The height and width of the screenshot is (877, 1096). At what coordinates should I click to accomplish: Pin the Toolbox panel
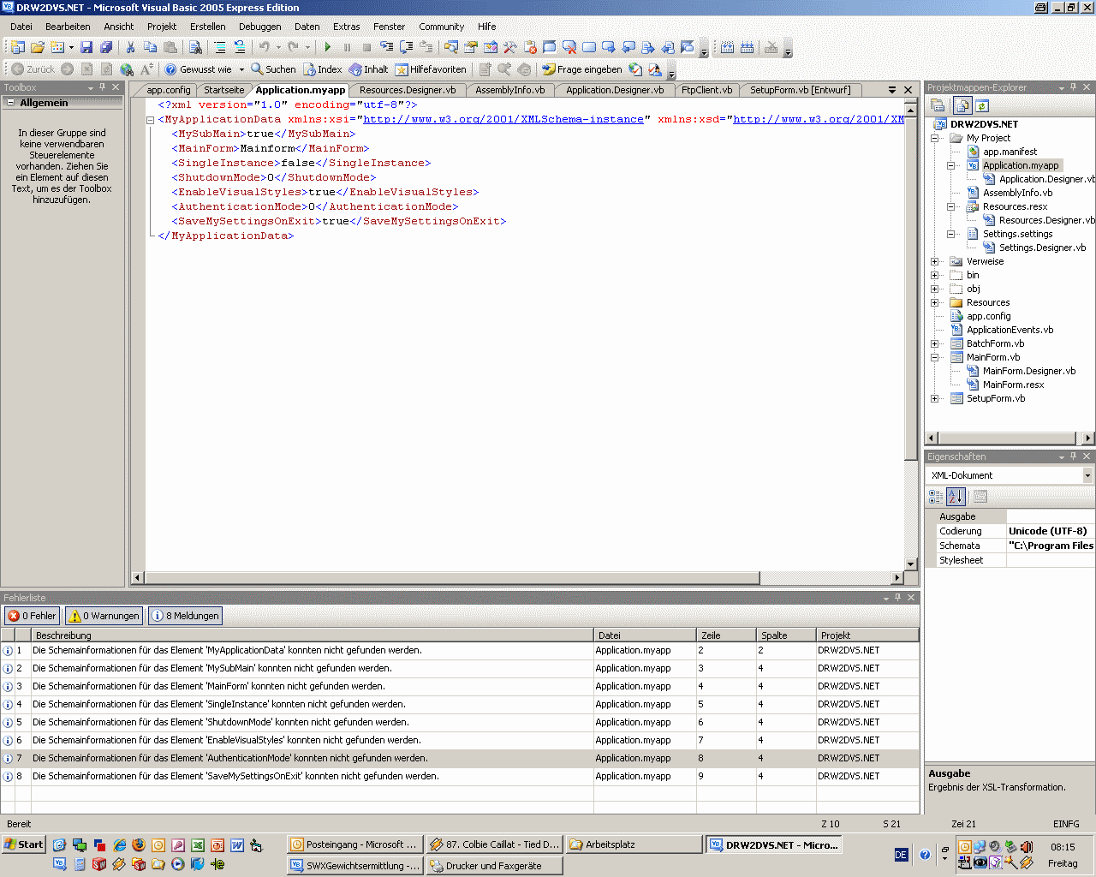pos(102,87)
